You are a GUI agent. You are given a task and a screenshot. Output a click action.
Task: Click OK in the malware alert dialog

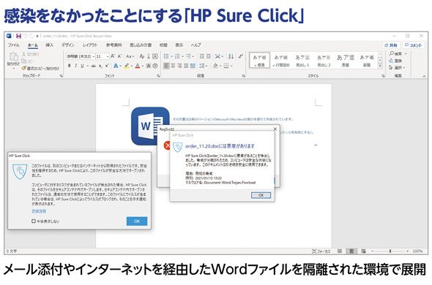click(x=261, y=195)
